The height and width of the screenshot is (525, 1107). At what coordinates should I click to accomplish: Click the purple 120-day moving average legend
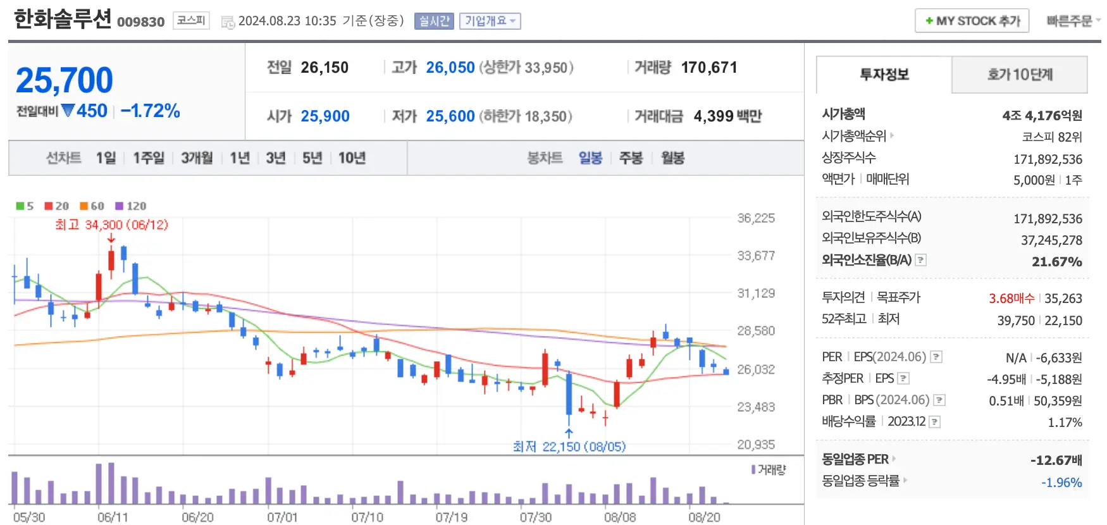(131, 206)
